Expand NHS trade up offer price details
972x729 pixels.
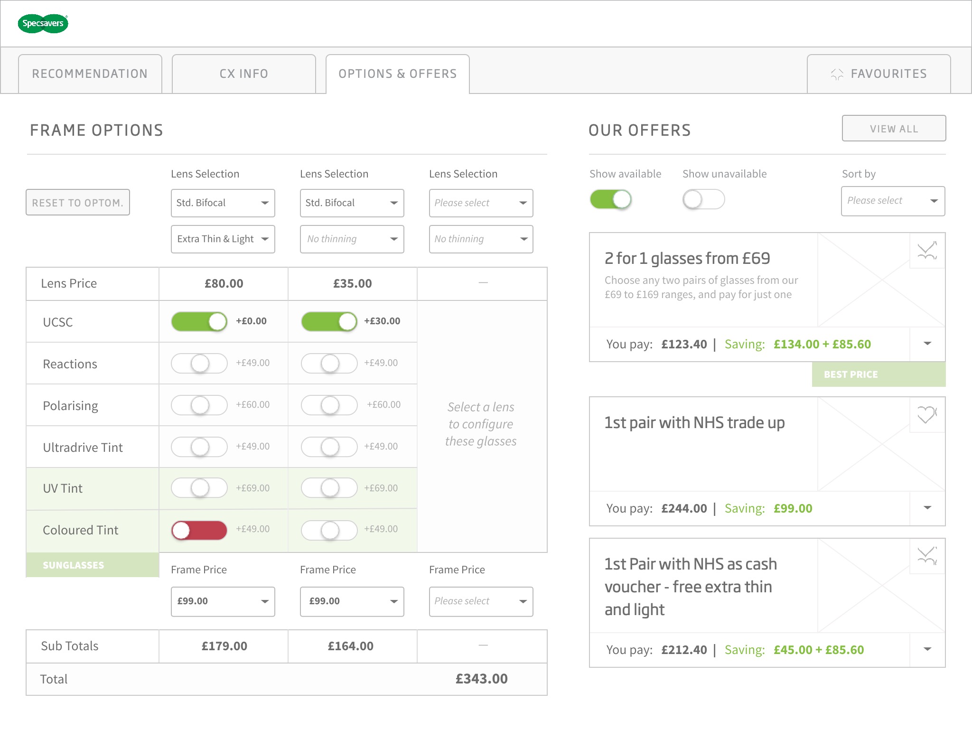coord(927,508)
